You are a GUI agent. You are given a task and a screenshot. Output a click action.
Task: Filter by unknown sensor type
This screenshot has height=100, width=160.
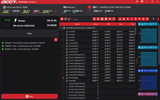tap(147, 19)
